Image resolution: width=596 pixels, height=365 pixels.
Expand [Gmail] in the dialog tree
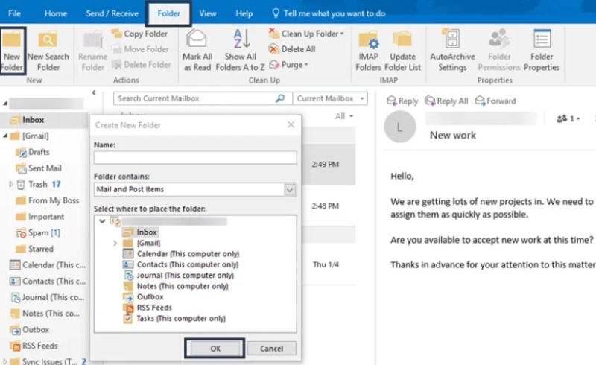115,243
